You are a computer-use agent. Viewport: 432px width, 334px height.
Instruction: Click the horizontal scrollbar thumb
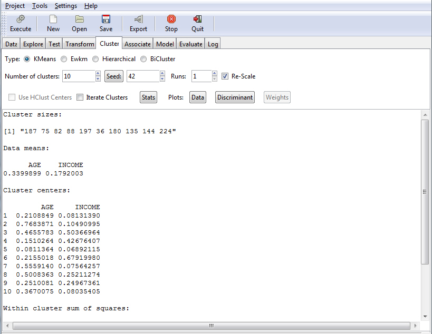[212, 326]
